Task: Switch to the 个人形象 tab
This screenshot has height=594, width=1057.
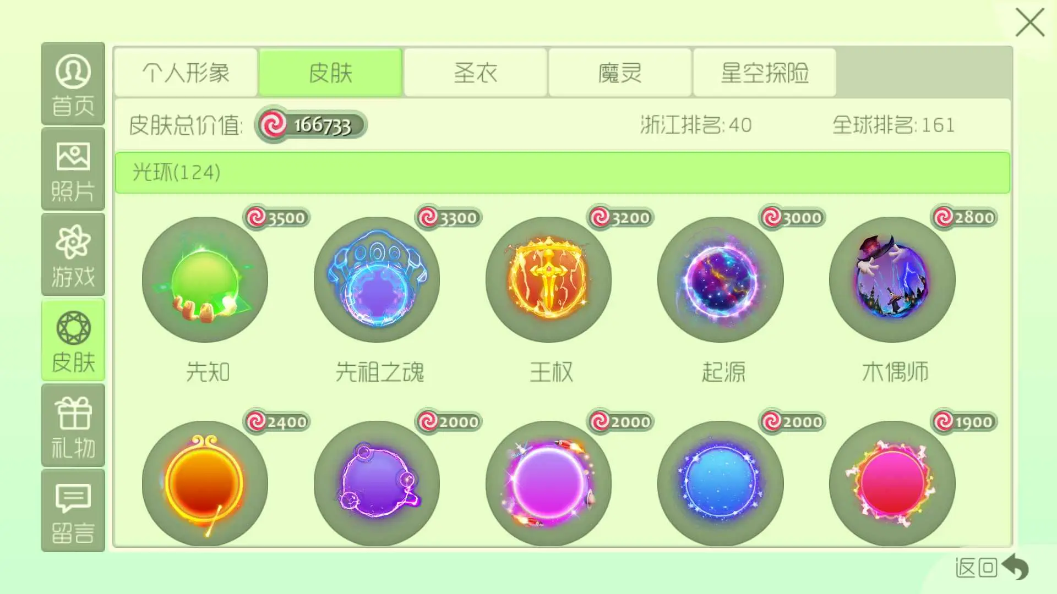Action: 186,72
